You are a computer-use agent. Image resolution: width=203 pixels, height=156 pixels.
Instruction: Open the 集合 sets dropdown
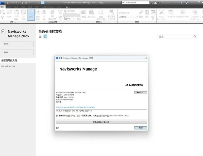coord(74,19)
